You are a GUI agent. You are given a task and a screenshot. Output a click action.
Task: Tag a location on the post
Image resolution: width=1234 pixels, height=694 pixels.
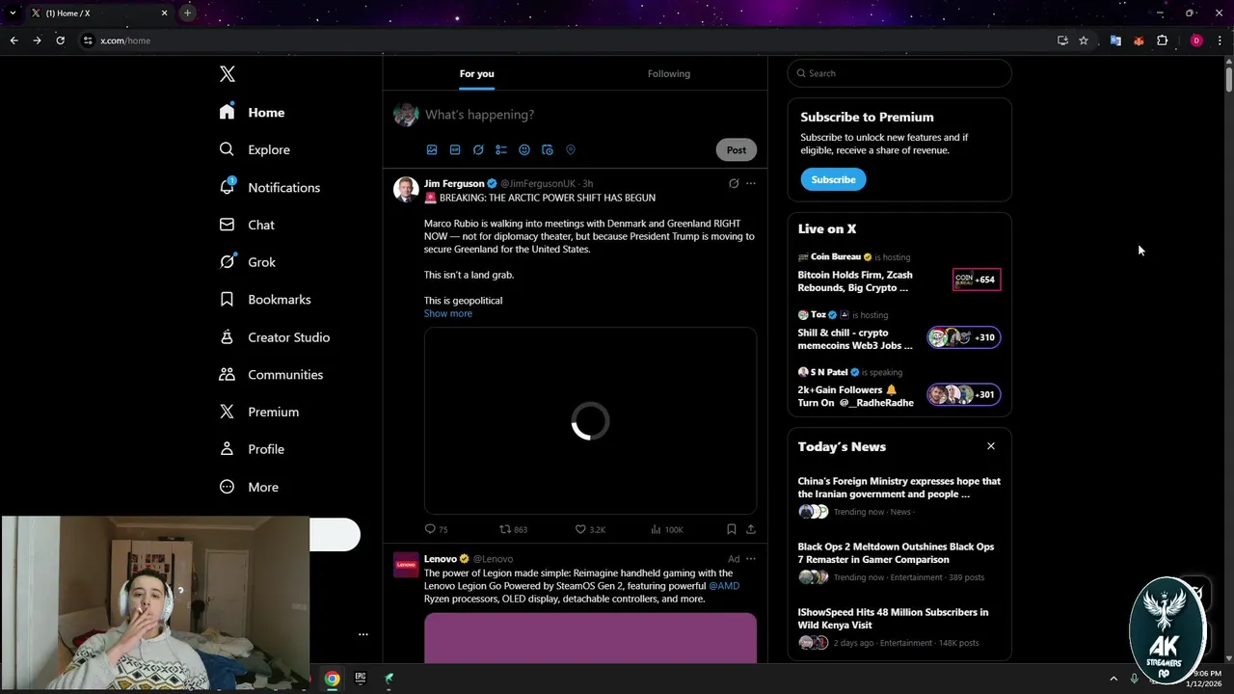coord(571,149)
